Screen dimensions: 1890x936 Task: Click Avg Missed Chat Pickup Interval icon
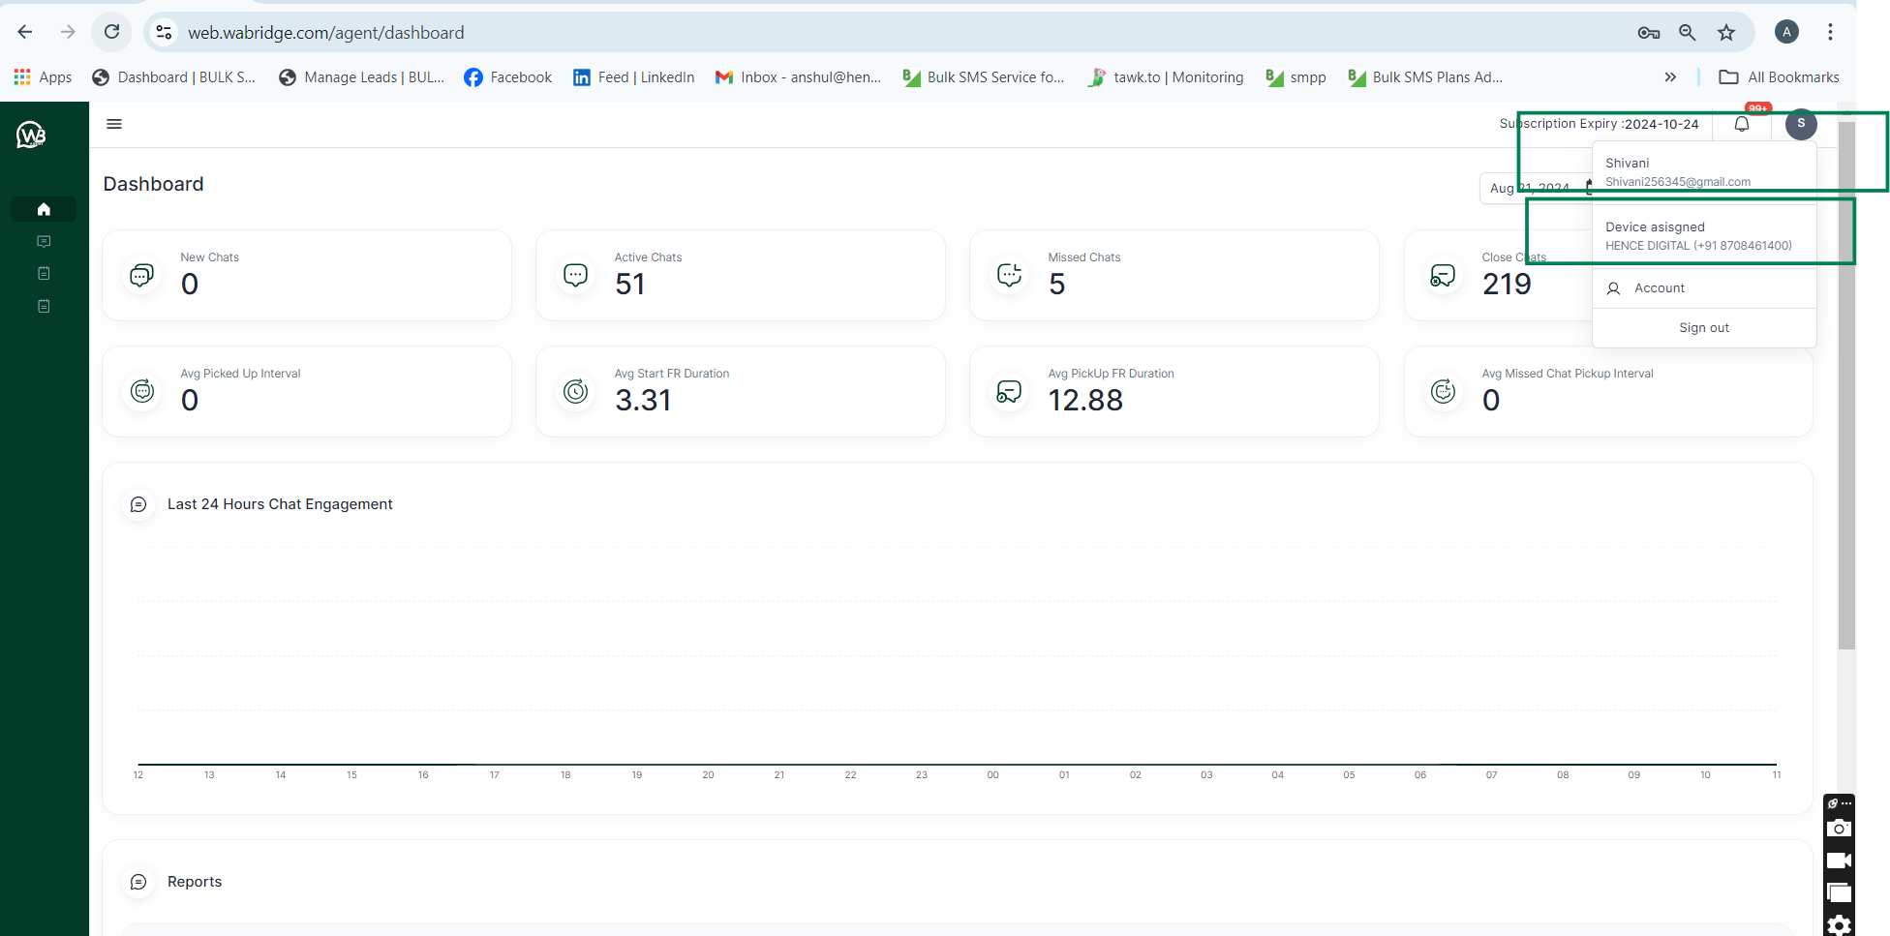pyautogui.click(x=1443, y=391)
